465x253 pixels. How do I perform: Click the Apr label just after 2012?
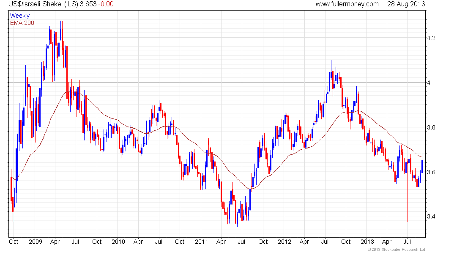[304, 242]
